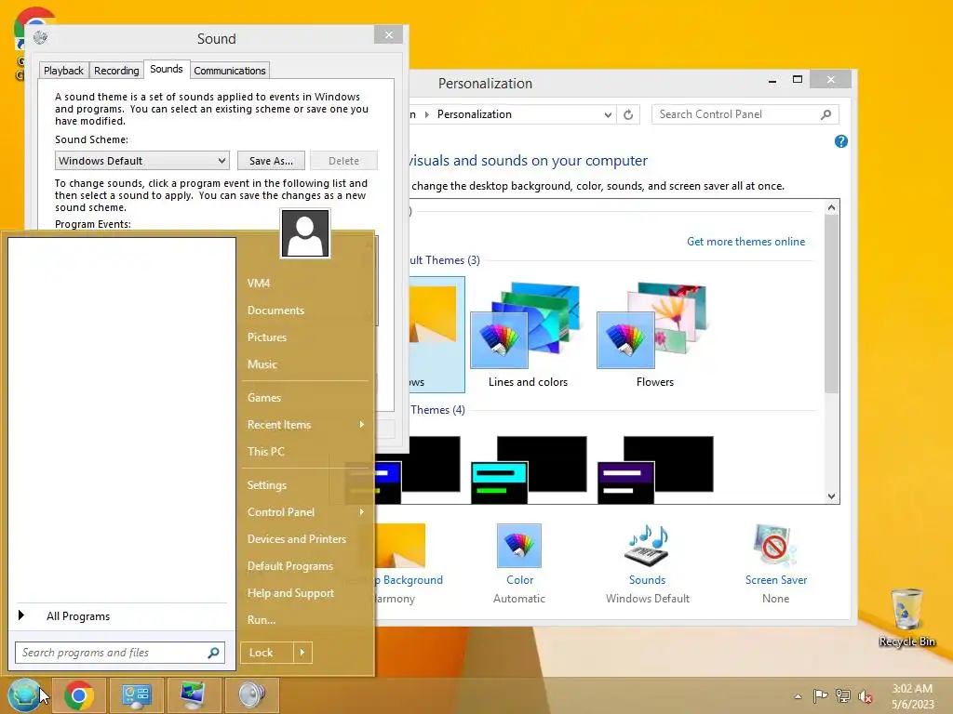This screenshot has height=714, width=953.
Task: Open the address bar history dropdown in Personalization
Action: coord(608,114)
